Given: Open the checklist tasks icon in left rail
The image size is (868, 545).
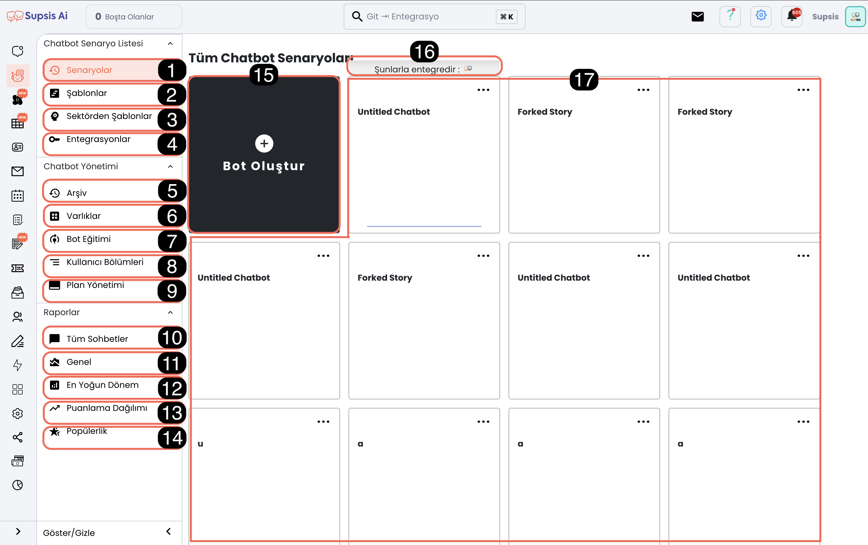Looking at the screenshot, I should tap(17, 220).
